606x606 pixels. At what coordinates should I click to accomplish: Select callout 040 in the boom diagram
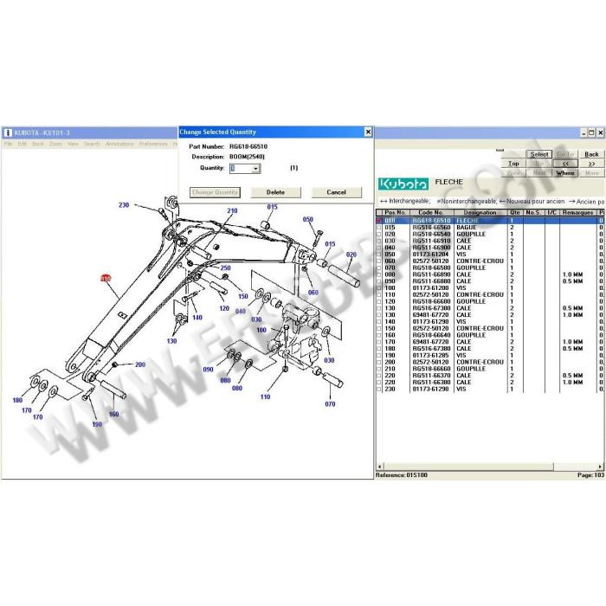241,312
